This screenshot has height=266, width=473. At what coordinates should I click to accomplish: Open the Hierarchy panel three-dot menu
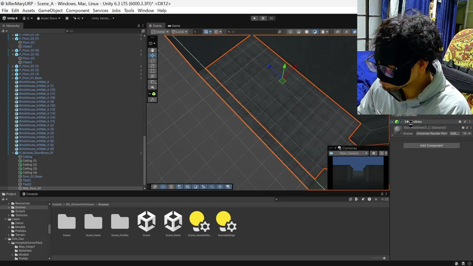click(x=143, y=25)
